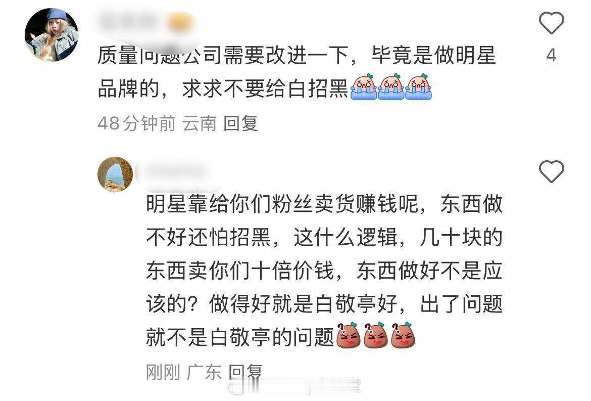Select the first crying emoji after 招黑
The height and width of the screenshot is (401, 591).
[364, 87]
